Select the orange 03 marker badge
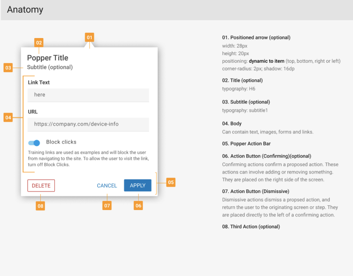The width and height of the screenshot is (353, 276). click(x=8, y=68)
